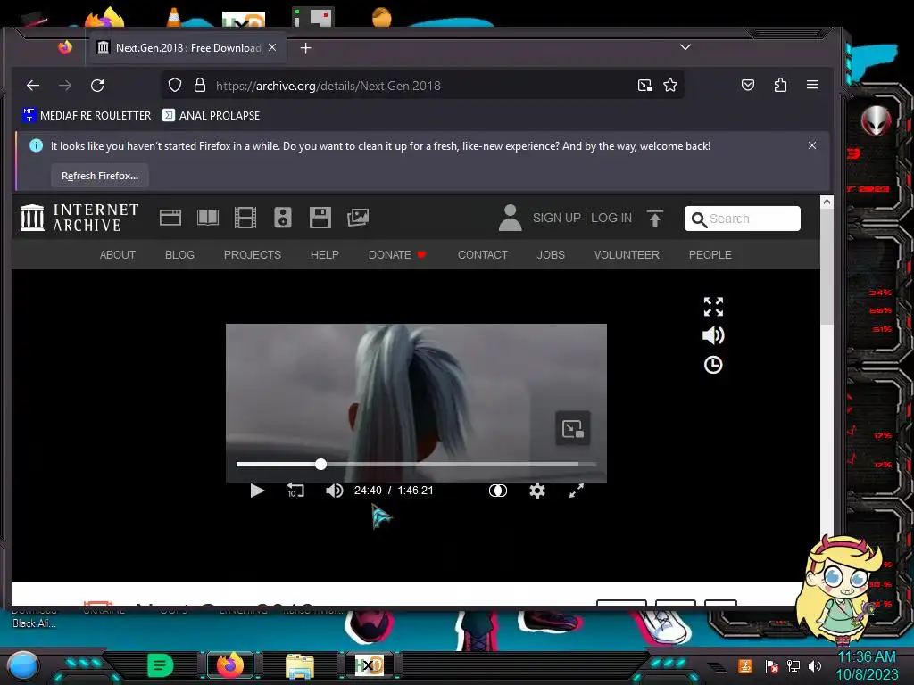Screen dimensions: 914x685
Task: Open the HELP link
Action: point(325,254)
